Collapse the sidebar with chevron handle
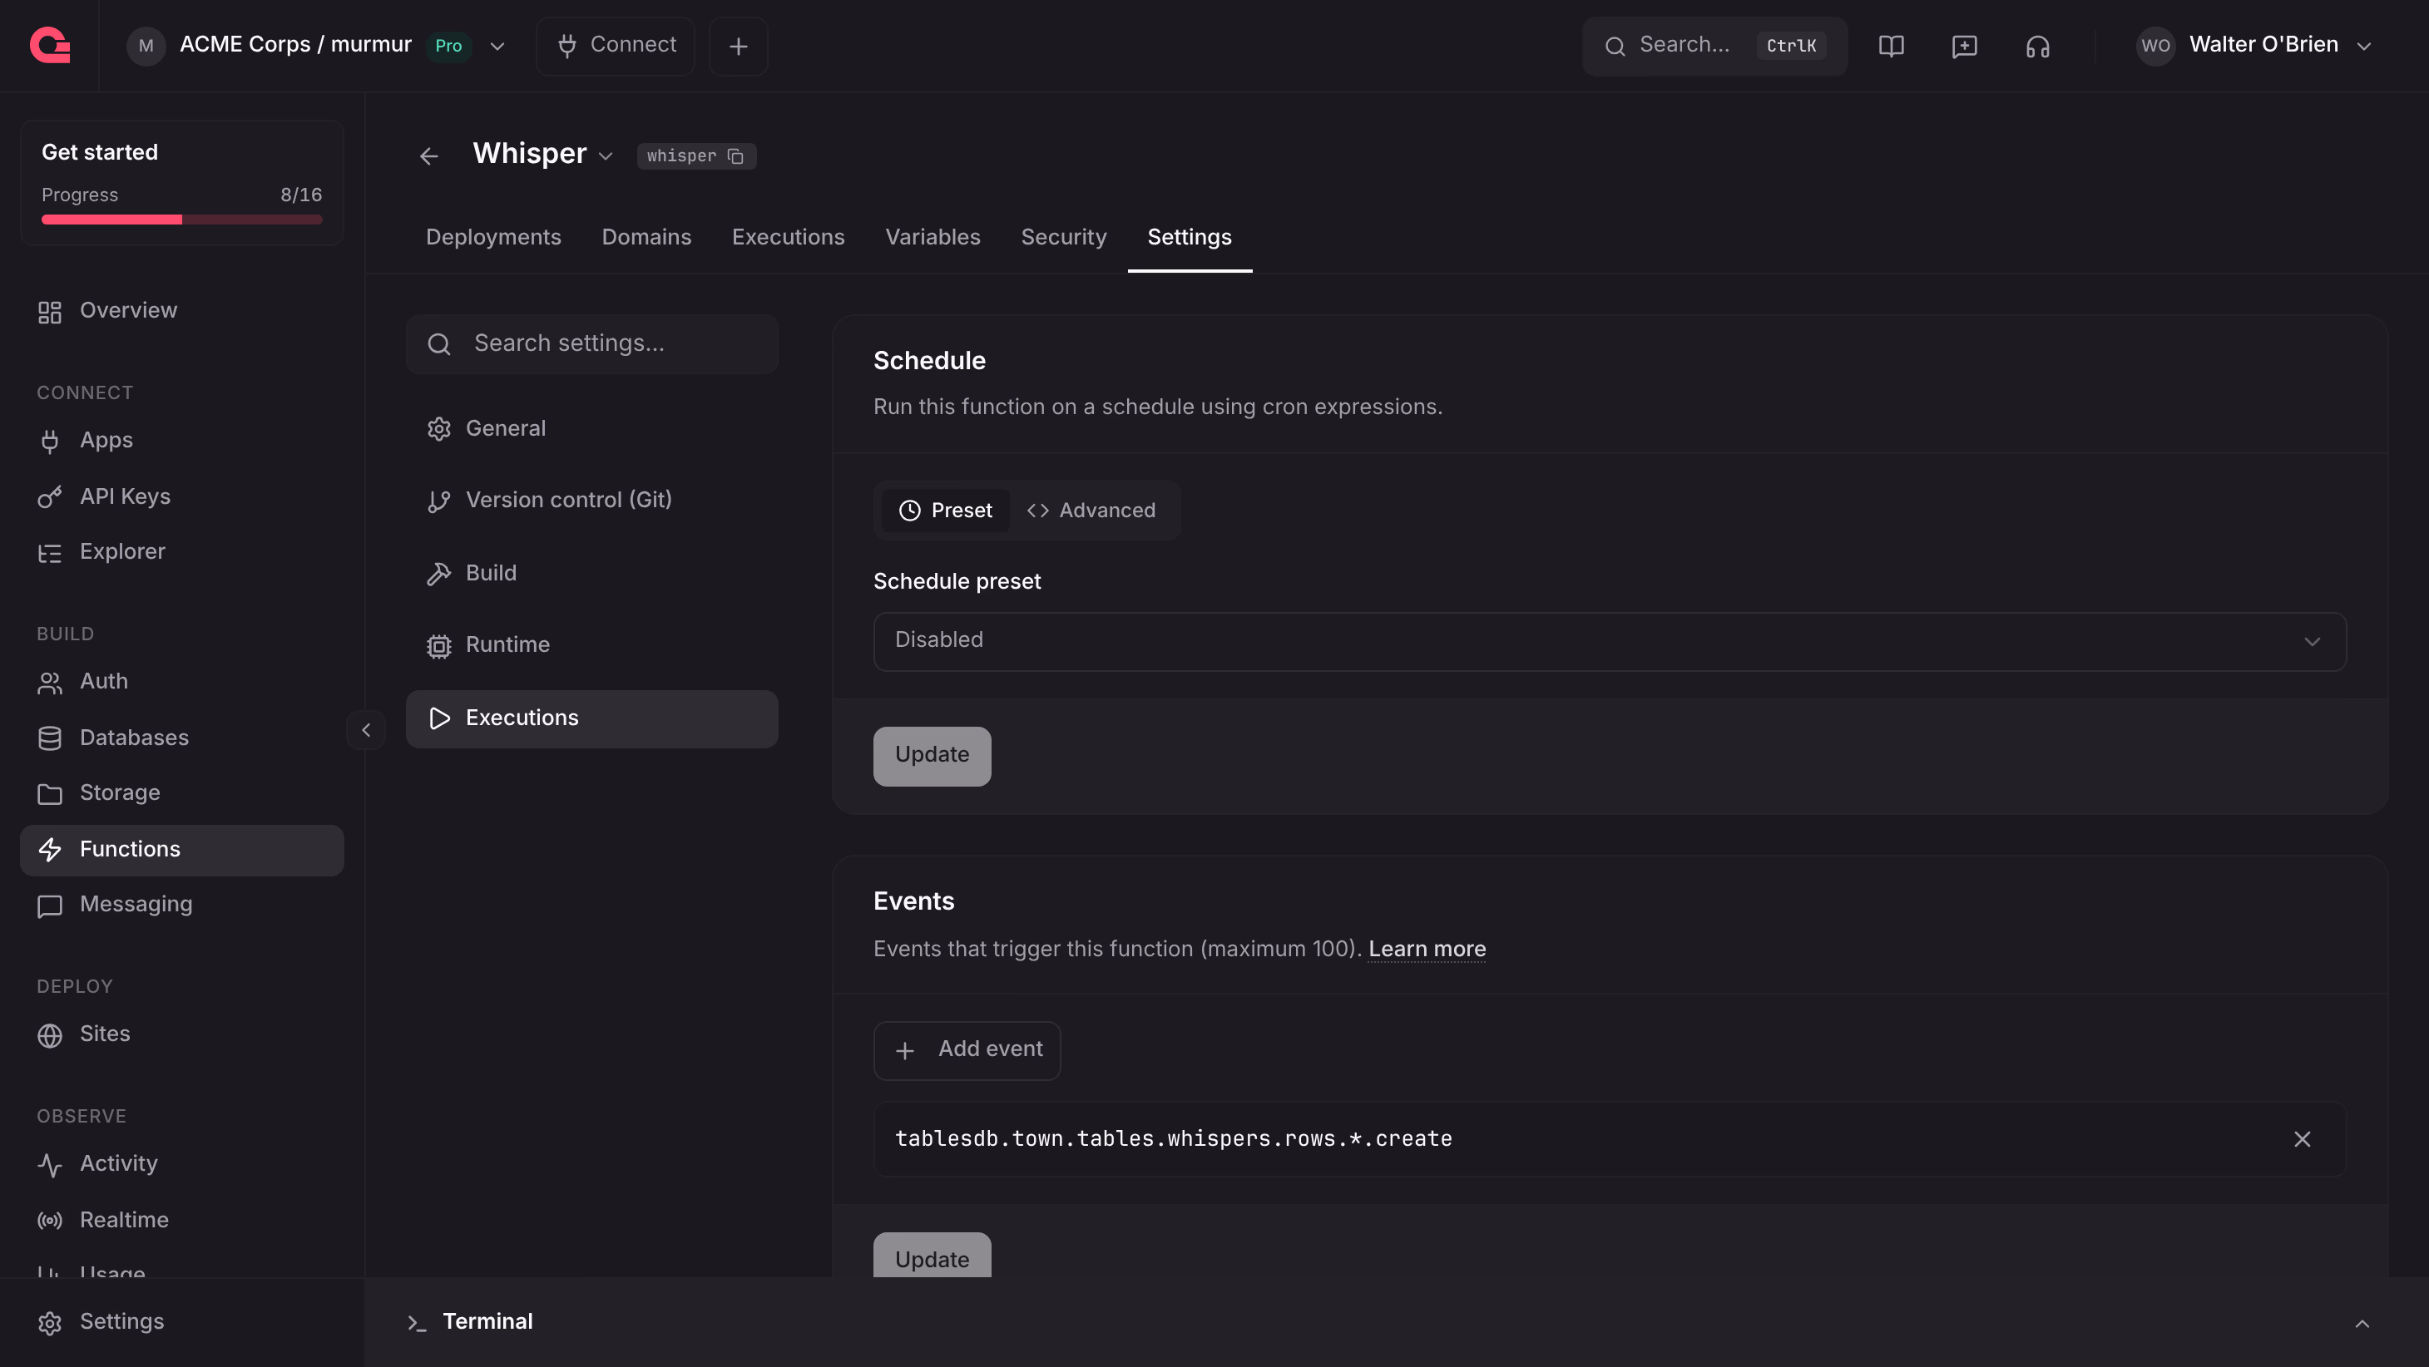This screenshot has height=1367, width=2429. (366, 730)
